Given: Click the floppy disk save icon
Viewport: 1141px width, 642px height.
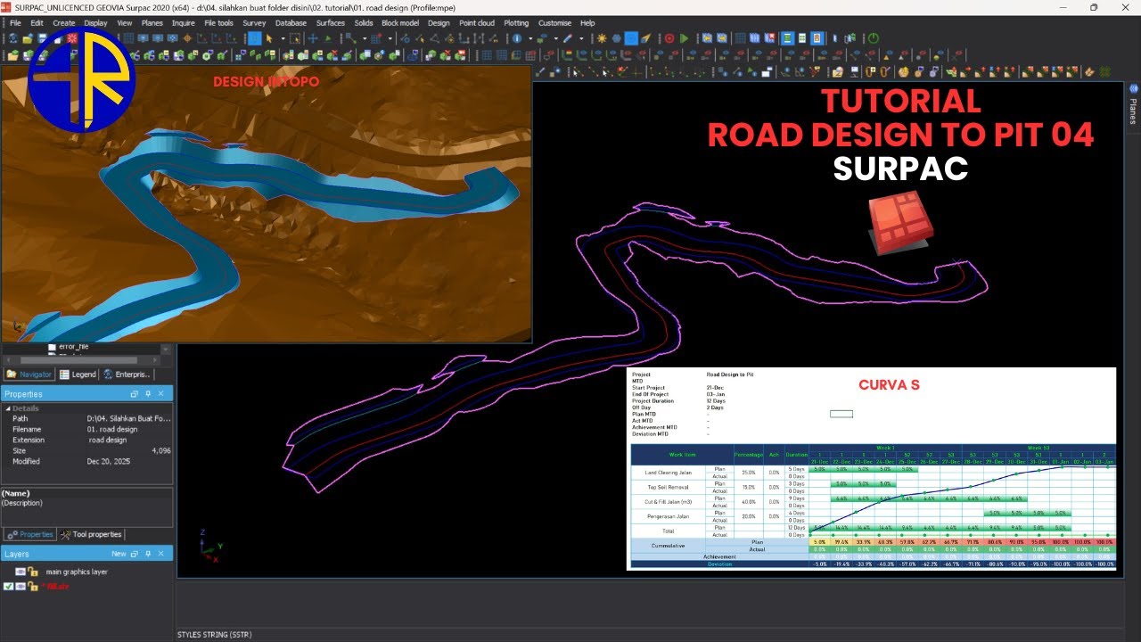Looking at the screenshot, I should pos(41,38).
